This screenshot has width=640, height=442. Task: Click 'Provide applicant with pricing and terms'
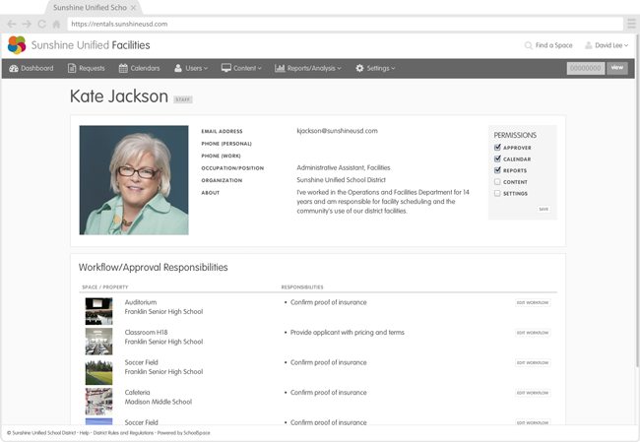tap(348, 332)
